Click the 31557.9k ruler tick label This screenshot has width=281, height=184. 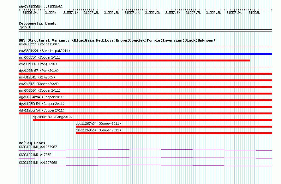(234, 13)
